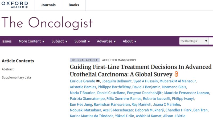This screenshot has height=120, width=213.
Task: Open the Issues menu item
Action: [x=6, y=41]
